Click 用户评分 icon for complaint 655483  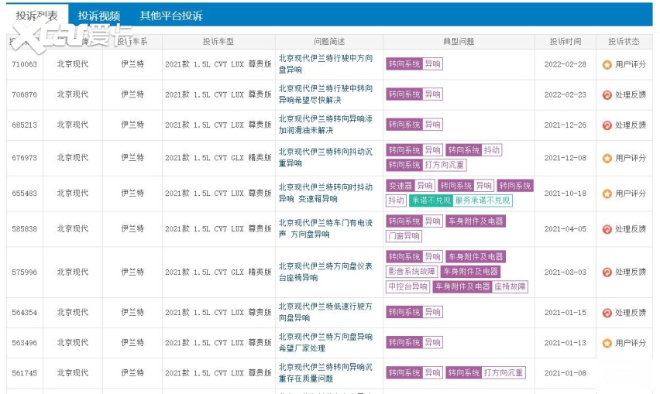(607, 194)
